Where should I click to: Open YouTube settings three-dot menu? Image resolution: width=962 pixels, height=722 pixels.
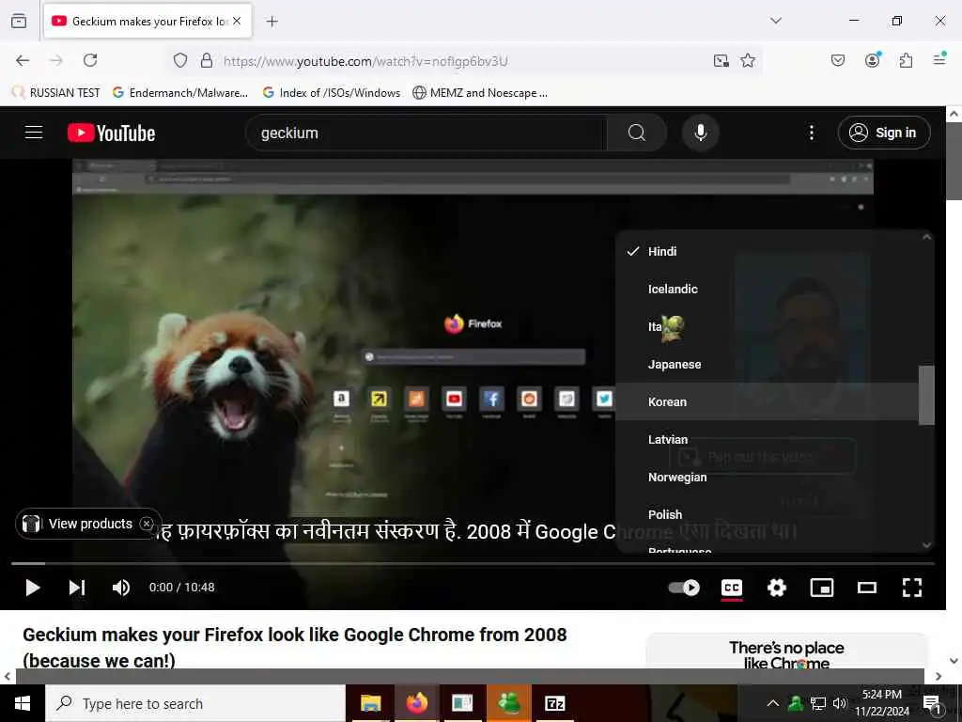tap(811, 133)
